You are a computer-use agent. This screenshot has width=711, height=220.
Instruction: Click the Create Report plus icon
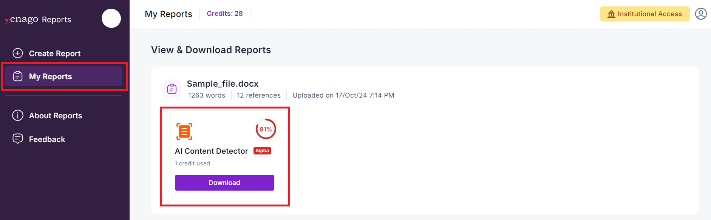(x=18, y=53)
